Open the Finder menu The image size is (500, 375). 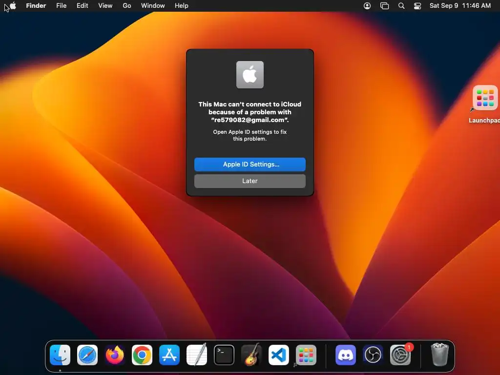pos(36,5)
